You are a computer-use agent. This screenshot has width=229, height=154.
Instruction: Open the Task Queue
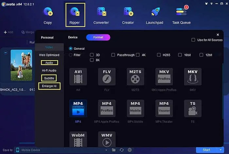181,15
